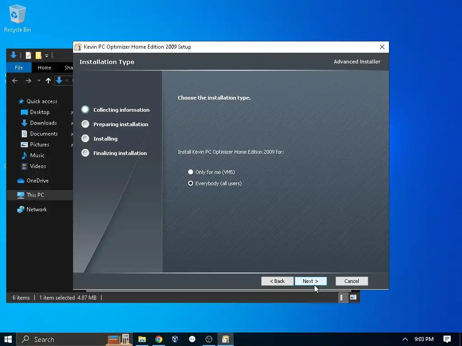
Task: Click the setup installer icon on the taskbar
Action: 226,339
